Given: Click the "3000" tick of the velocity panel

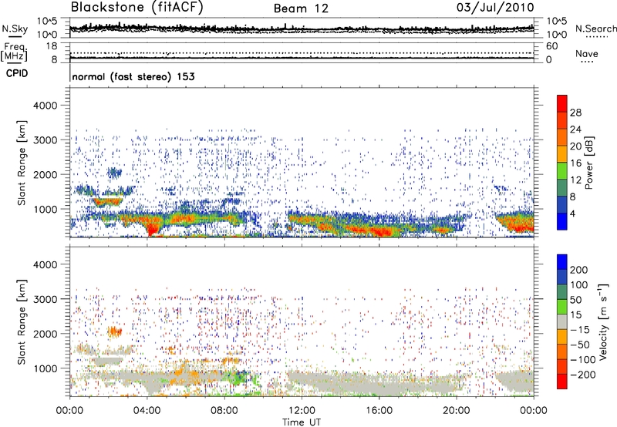Looking at the screenshot, I should [46, 299].
